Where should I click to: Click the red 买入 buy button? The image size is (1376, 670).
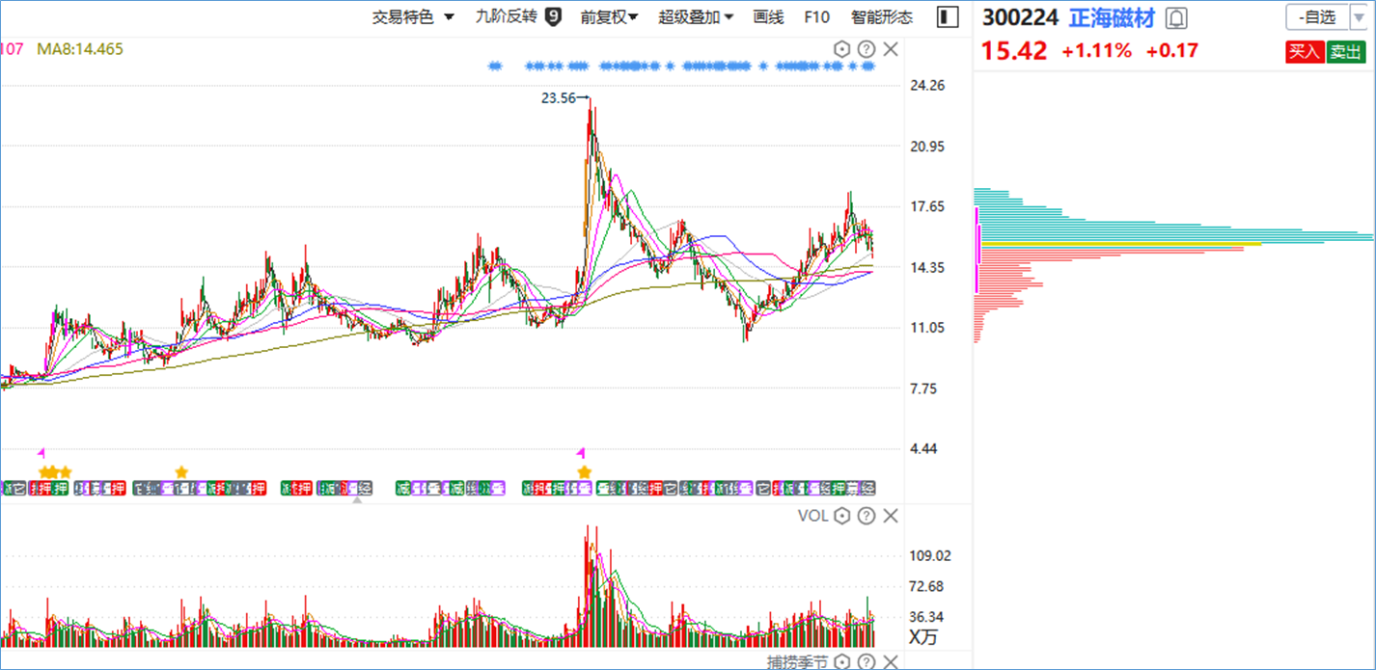click(x=1304, y=52)
